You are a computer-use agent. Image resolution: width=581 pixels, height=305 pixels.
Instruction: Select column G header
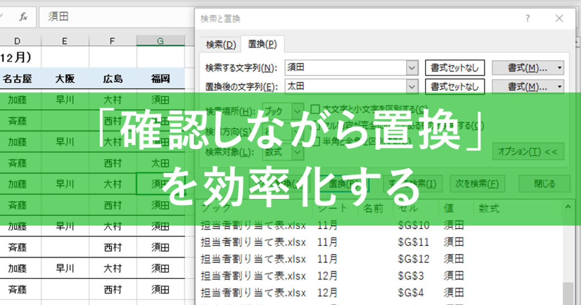(161, 41)
